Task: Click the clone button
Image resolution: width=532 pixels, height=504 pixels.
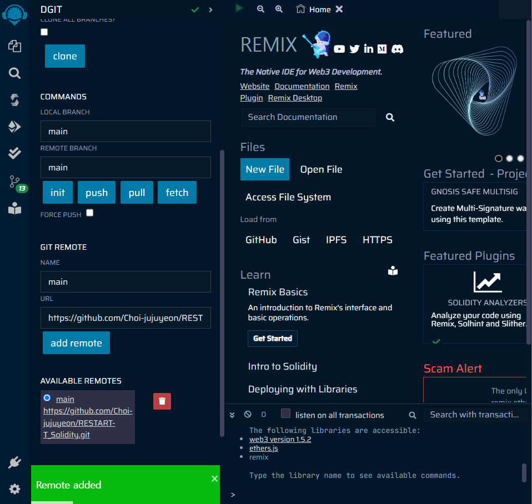Action: click(65, 56)
